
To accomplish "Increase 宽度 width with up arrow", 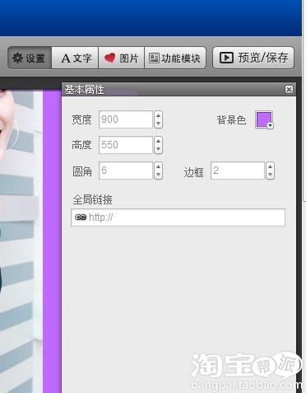I will (x=158, y=115).
